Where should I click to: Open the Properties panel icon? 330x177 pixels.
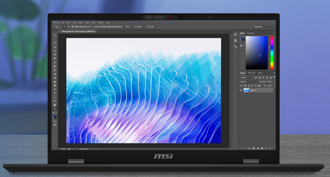235,40
